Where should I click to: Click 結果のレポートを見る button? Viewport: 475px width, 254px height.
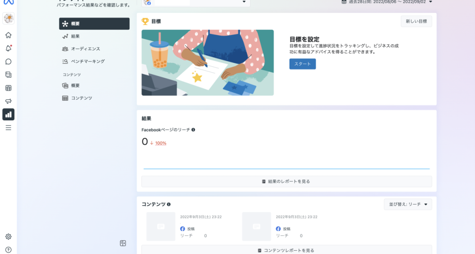tap(286, 181)
